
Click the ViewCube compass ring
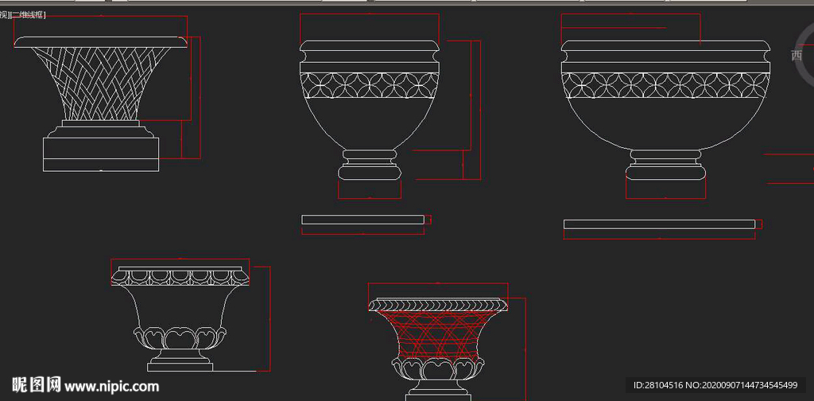pos(804,56)
